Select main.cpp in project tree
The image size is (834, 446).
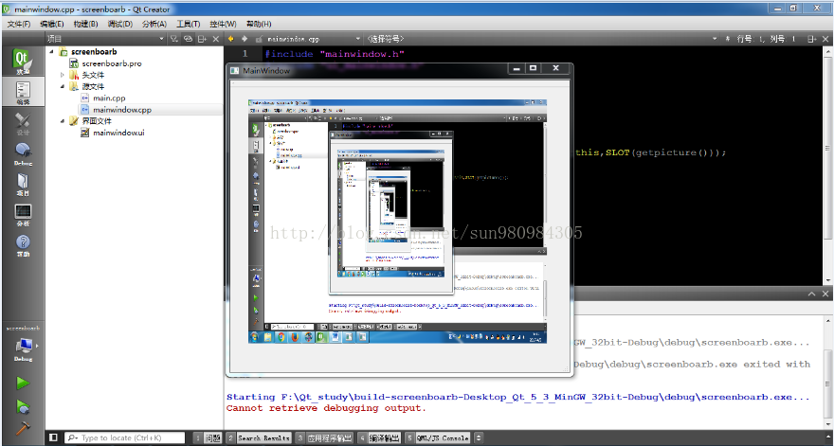coord(109,98)
